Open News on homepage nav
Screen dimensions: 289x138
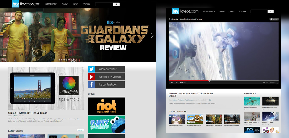pyautogui.click(x=75, y=4)
